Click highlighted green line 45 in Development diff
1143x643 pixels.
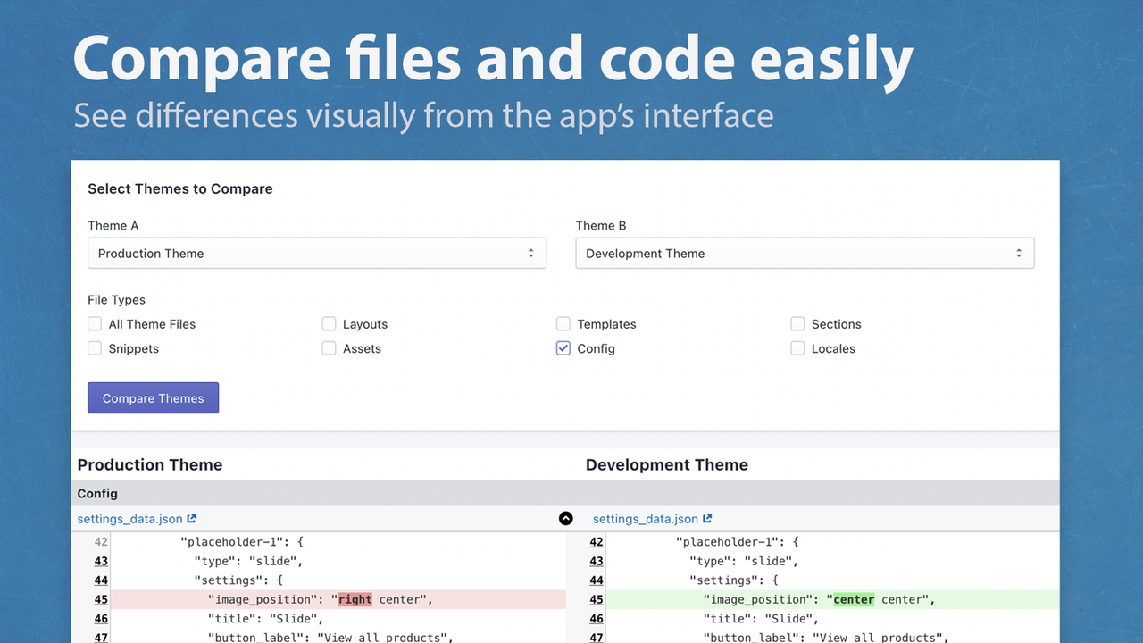click(x=833, y=599)
